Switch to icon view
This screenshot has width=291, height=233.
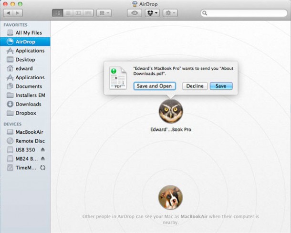(57, 13)
